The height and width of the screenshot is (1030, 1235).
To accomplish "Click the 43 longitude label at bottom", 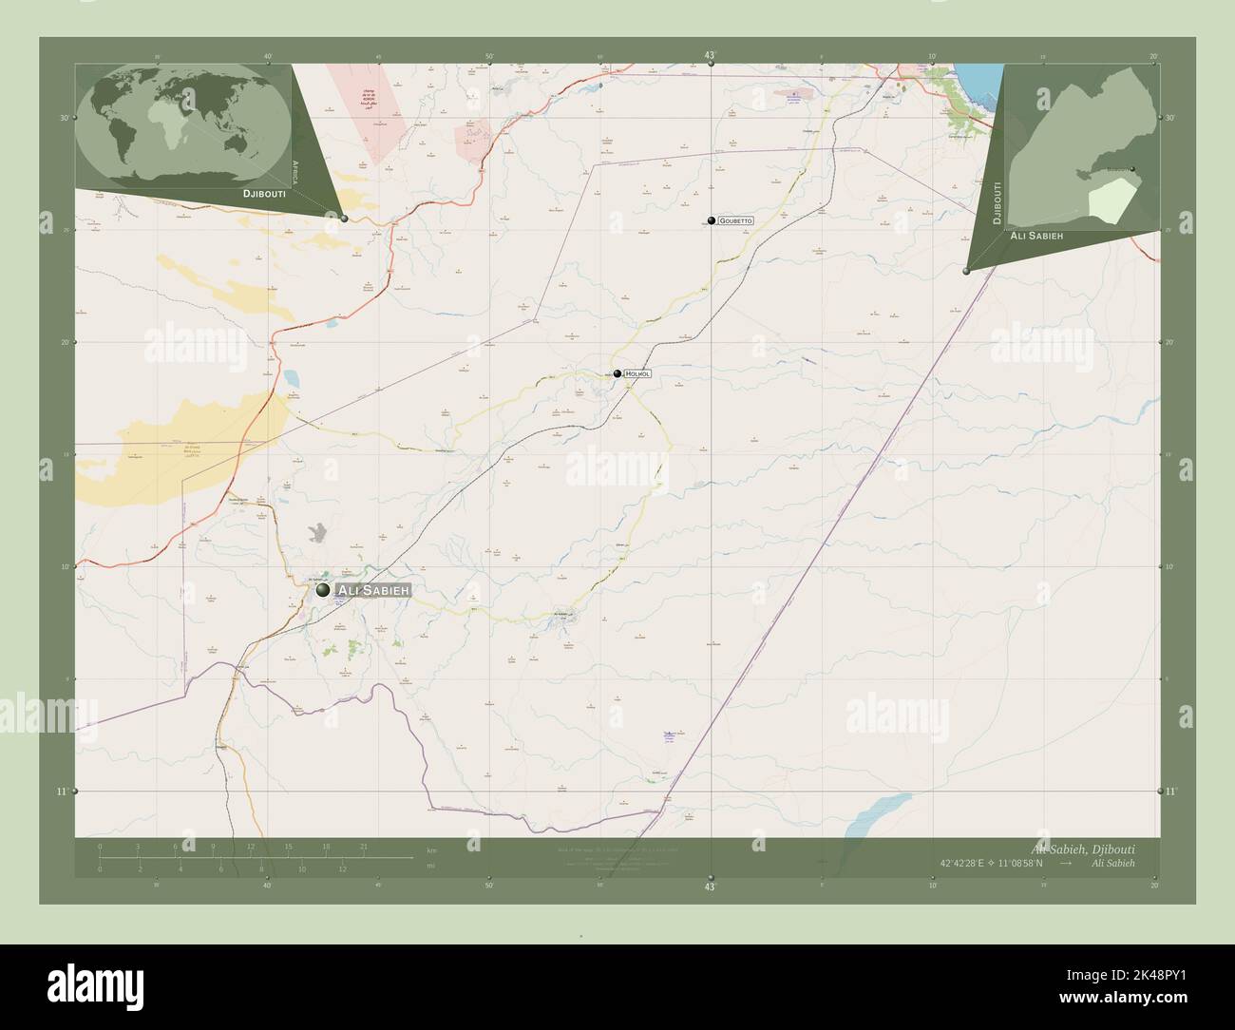I will [710, 887].
